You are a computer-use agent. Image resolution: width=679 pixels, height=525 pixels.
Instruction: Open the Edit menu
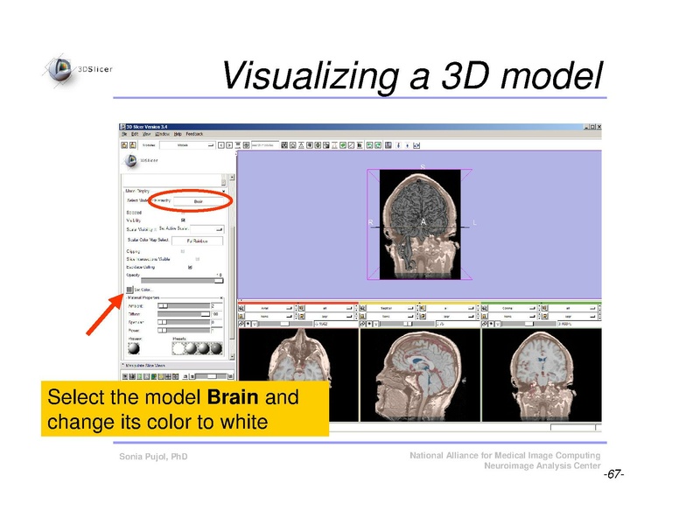(x=135, y=134)
